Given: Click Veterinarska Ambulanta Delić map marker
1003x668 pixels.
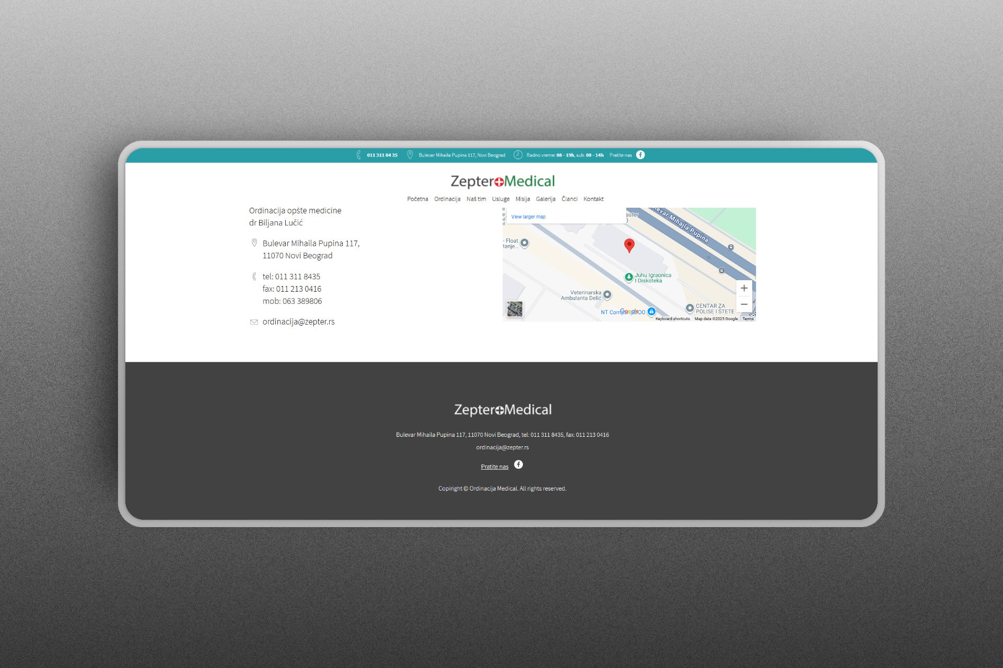Looking at the screenshot, I should click(x=607, y=295).
